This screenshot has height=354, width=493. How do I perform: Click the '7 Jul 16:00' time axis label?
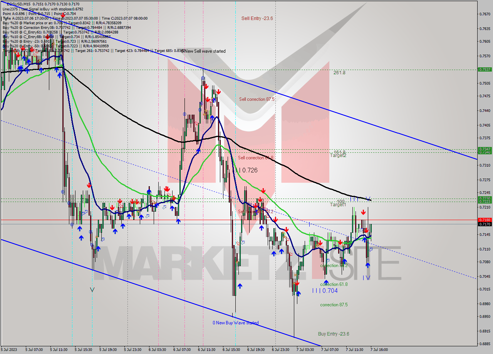pyautogui.click(x=379, y=350)
